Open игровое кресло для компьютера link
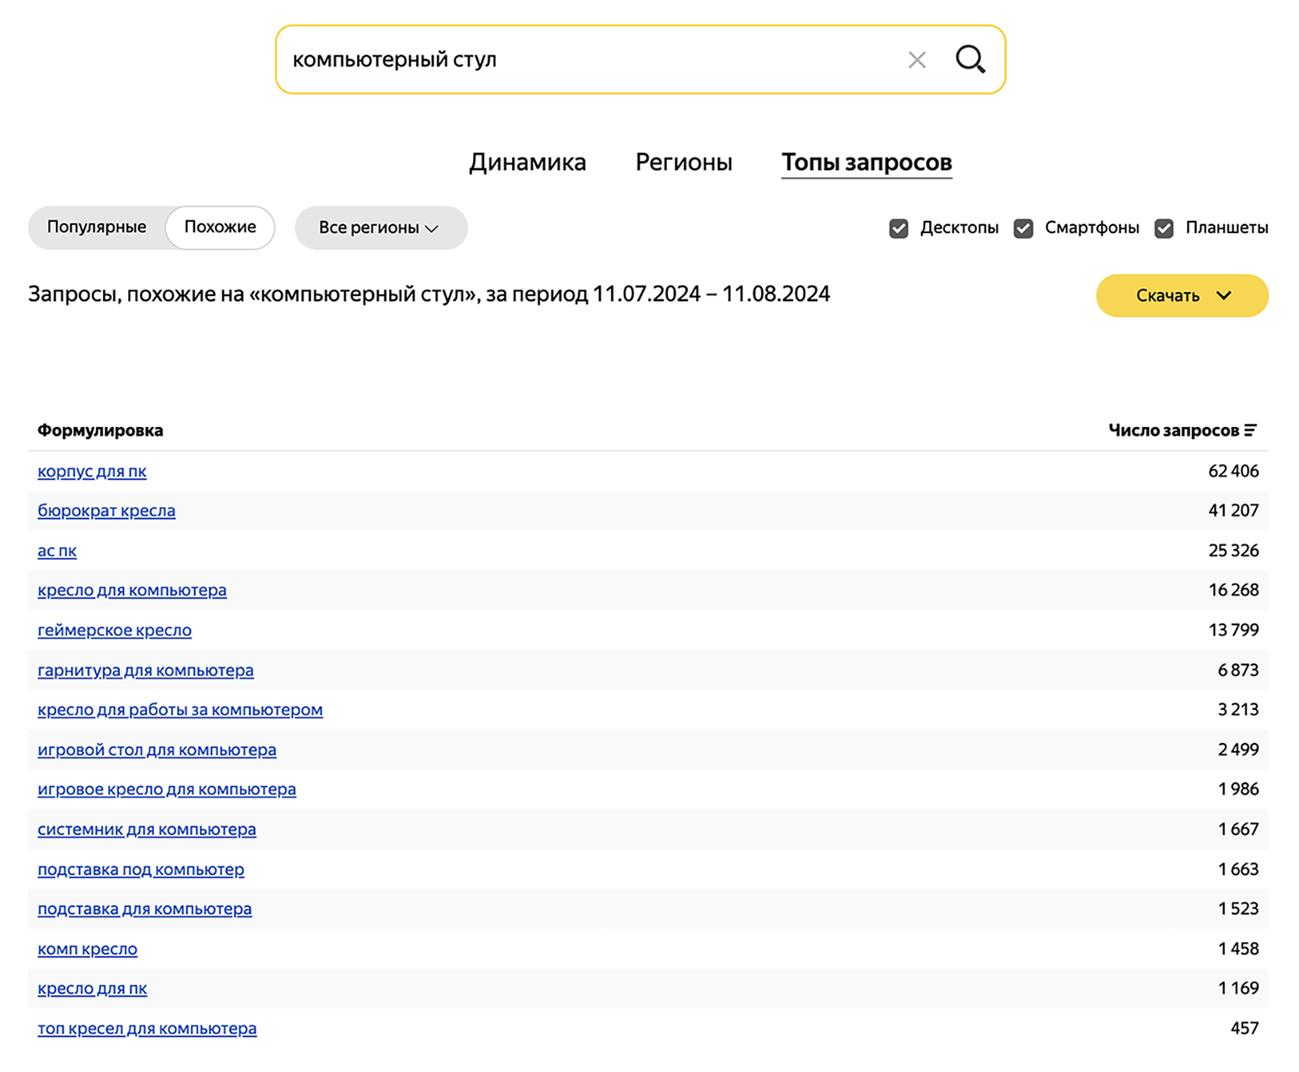The image size is (1299, 1072). coord(167,789)
